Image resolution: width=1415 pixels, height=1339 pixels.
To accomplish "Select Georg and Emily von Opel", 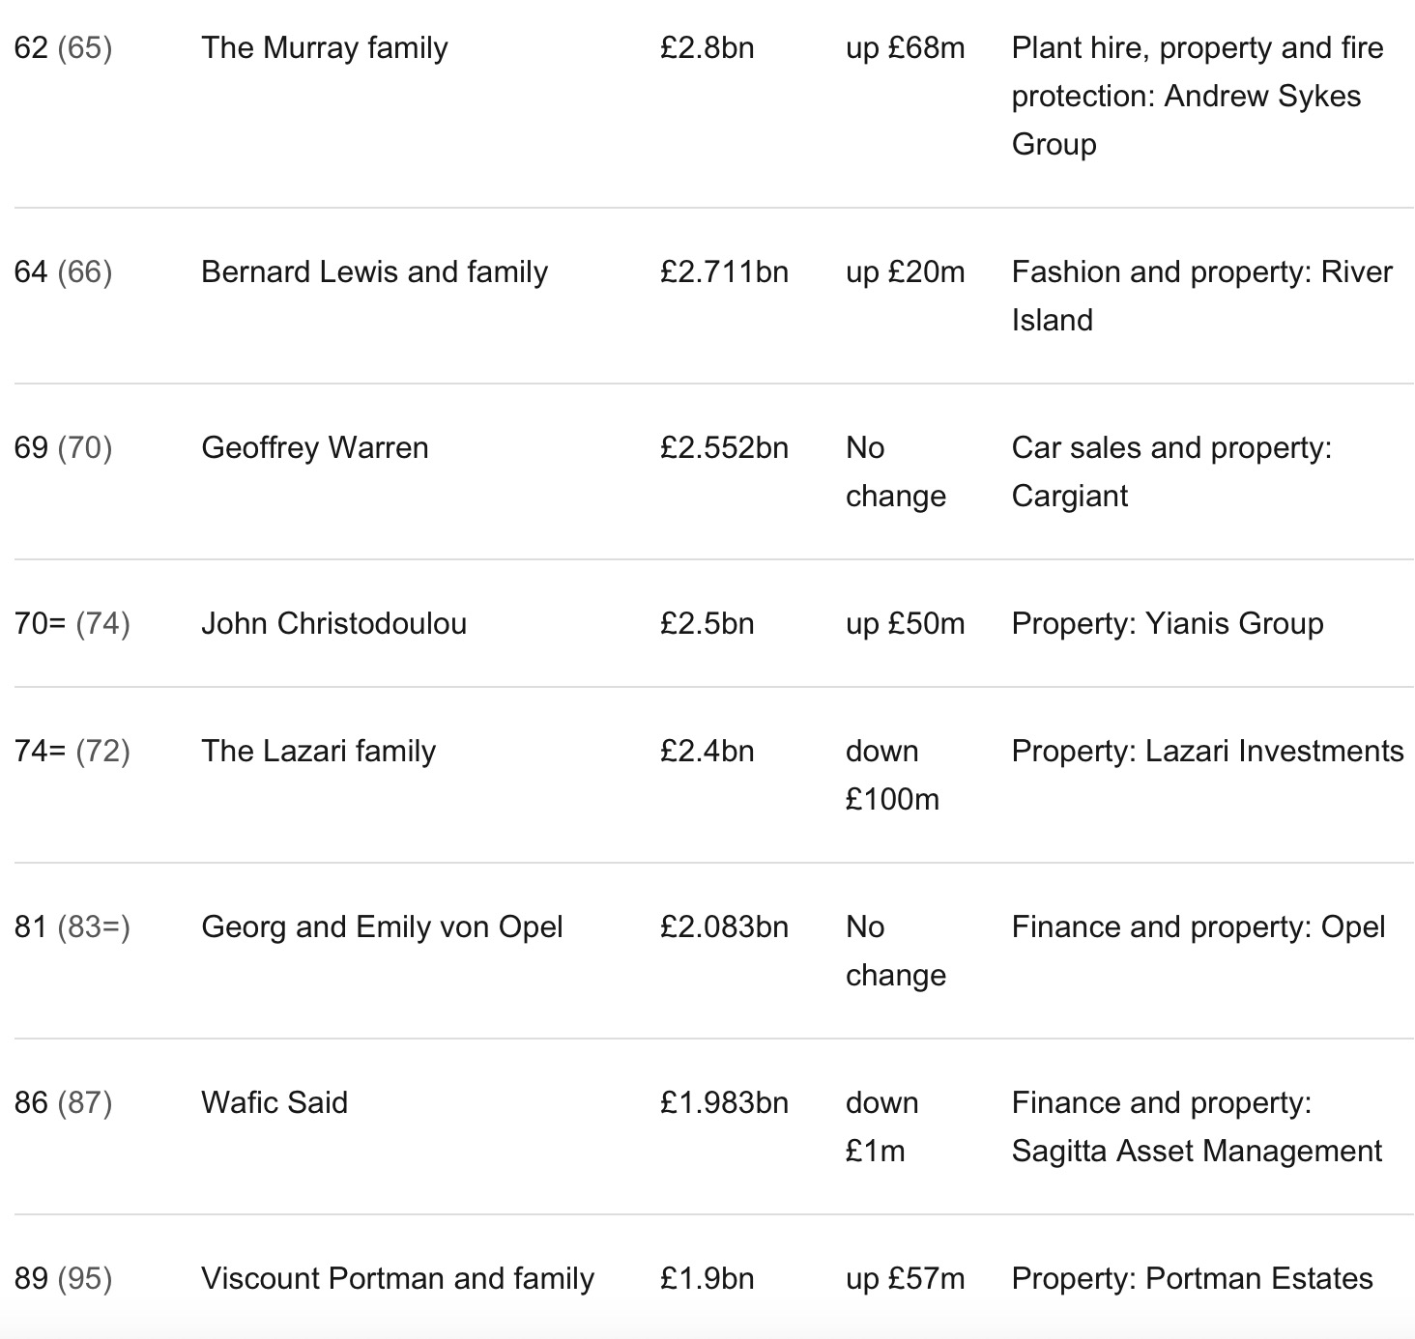I will 382,927.
